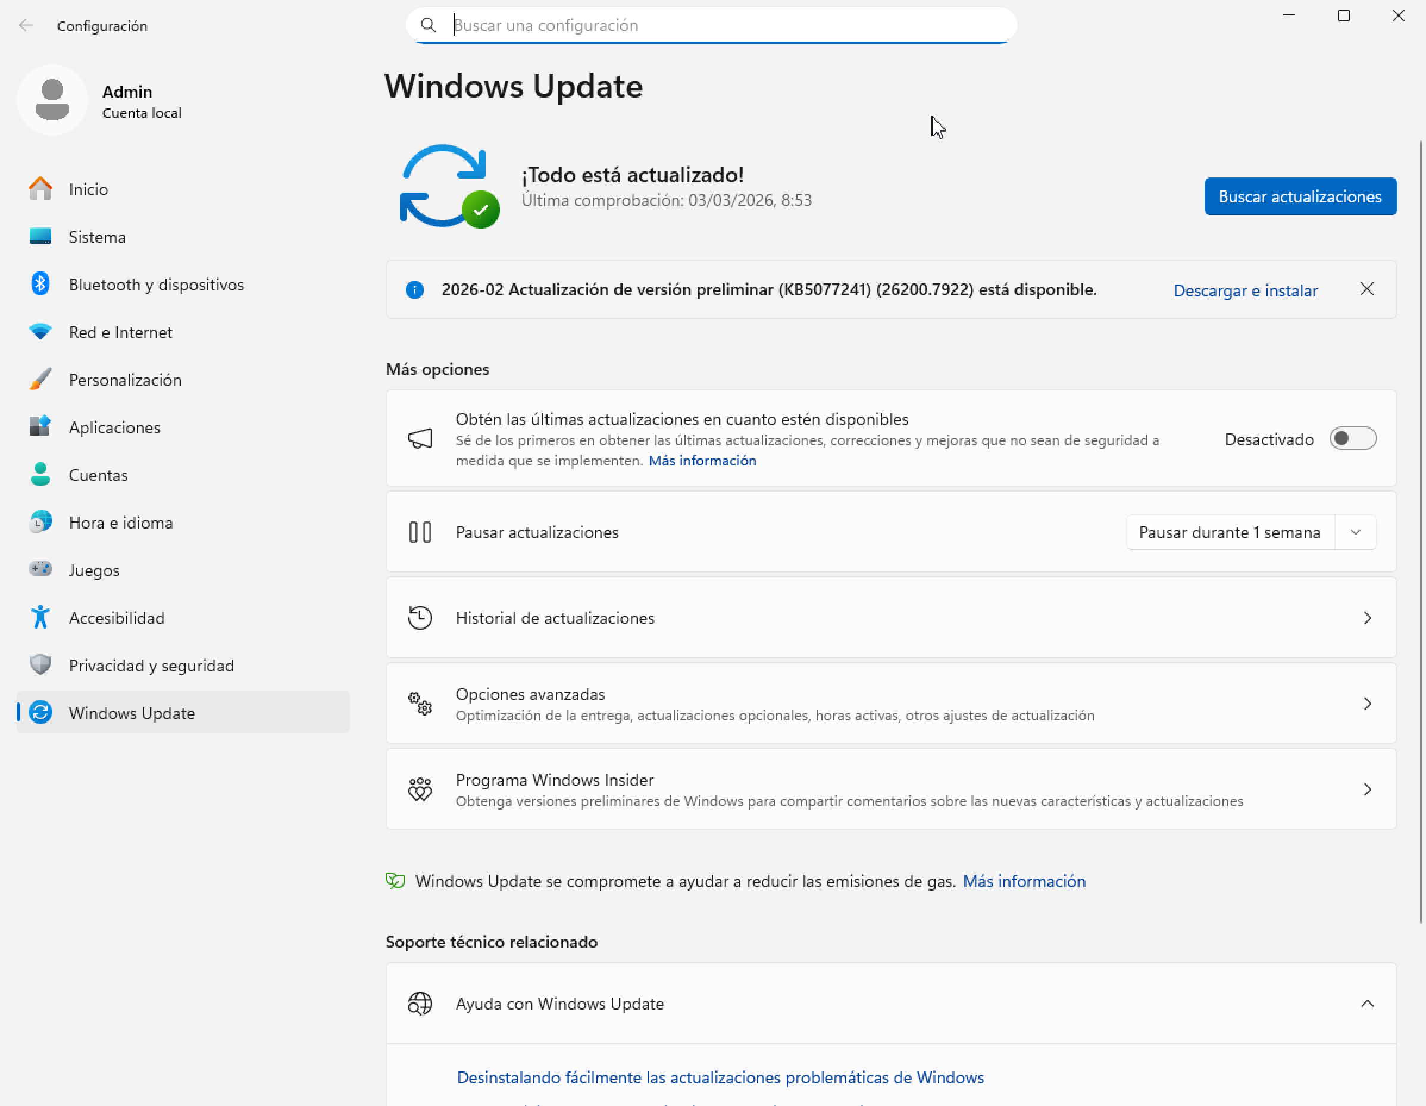Viewport: 1426px width, 1106px height.
Task: Click the Inicio house icon
Action: tap(40, 189)
